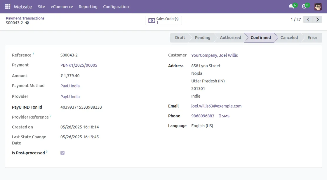
Task: Toggle the Is Post-processed checkbox
Action: [62, 153]
